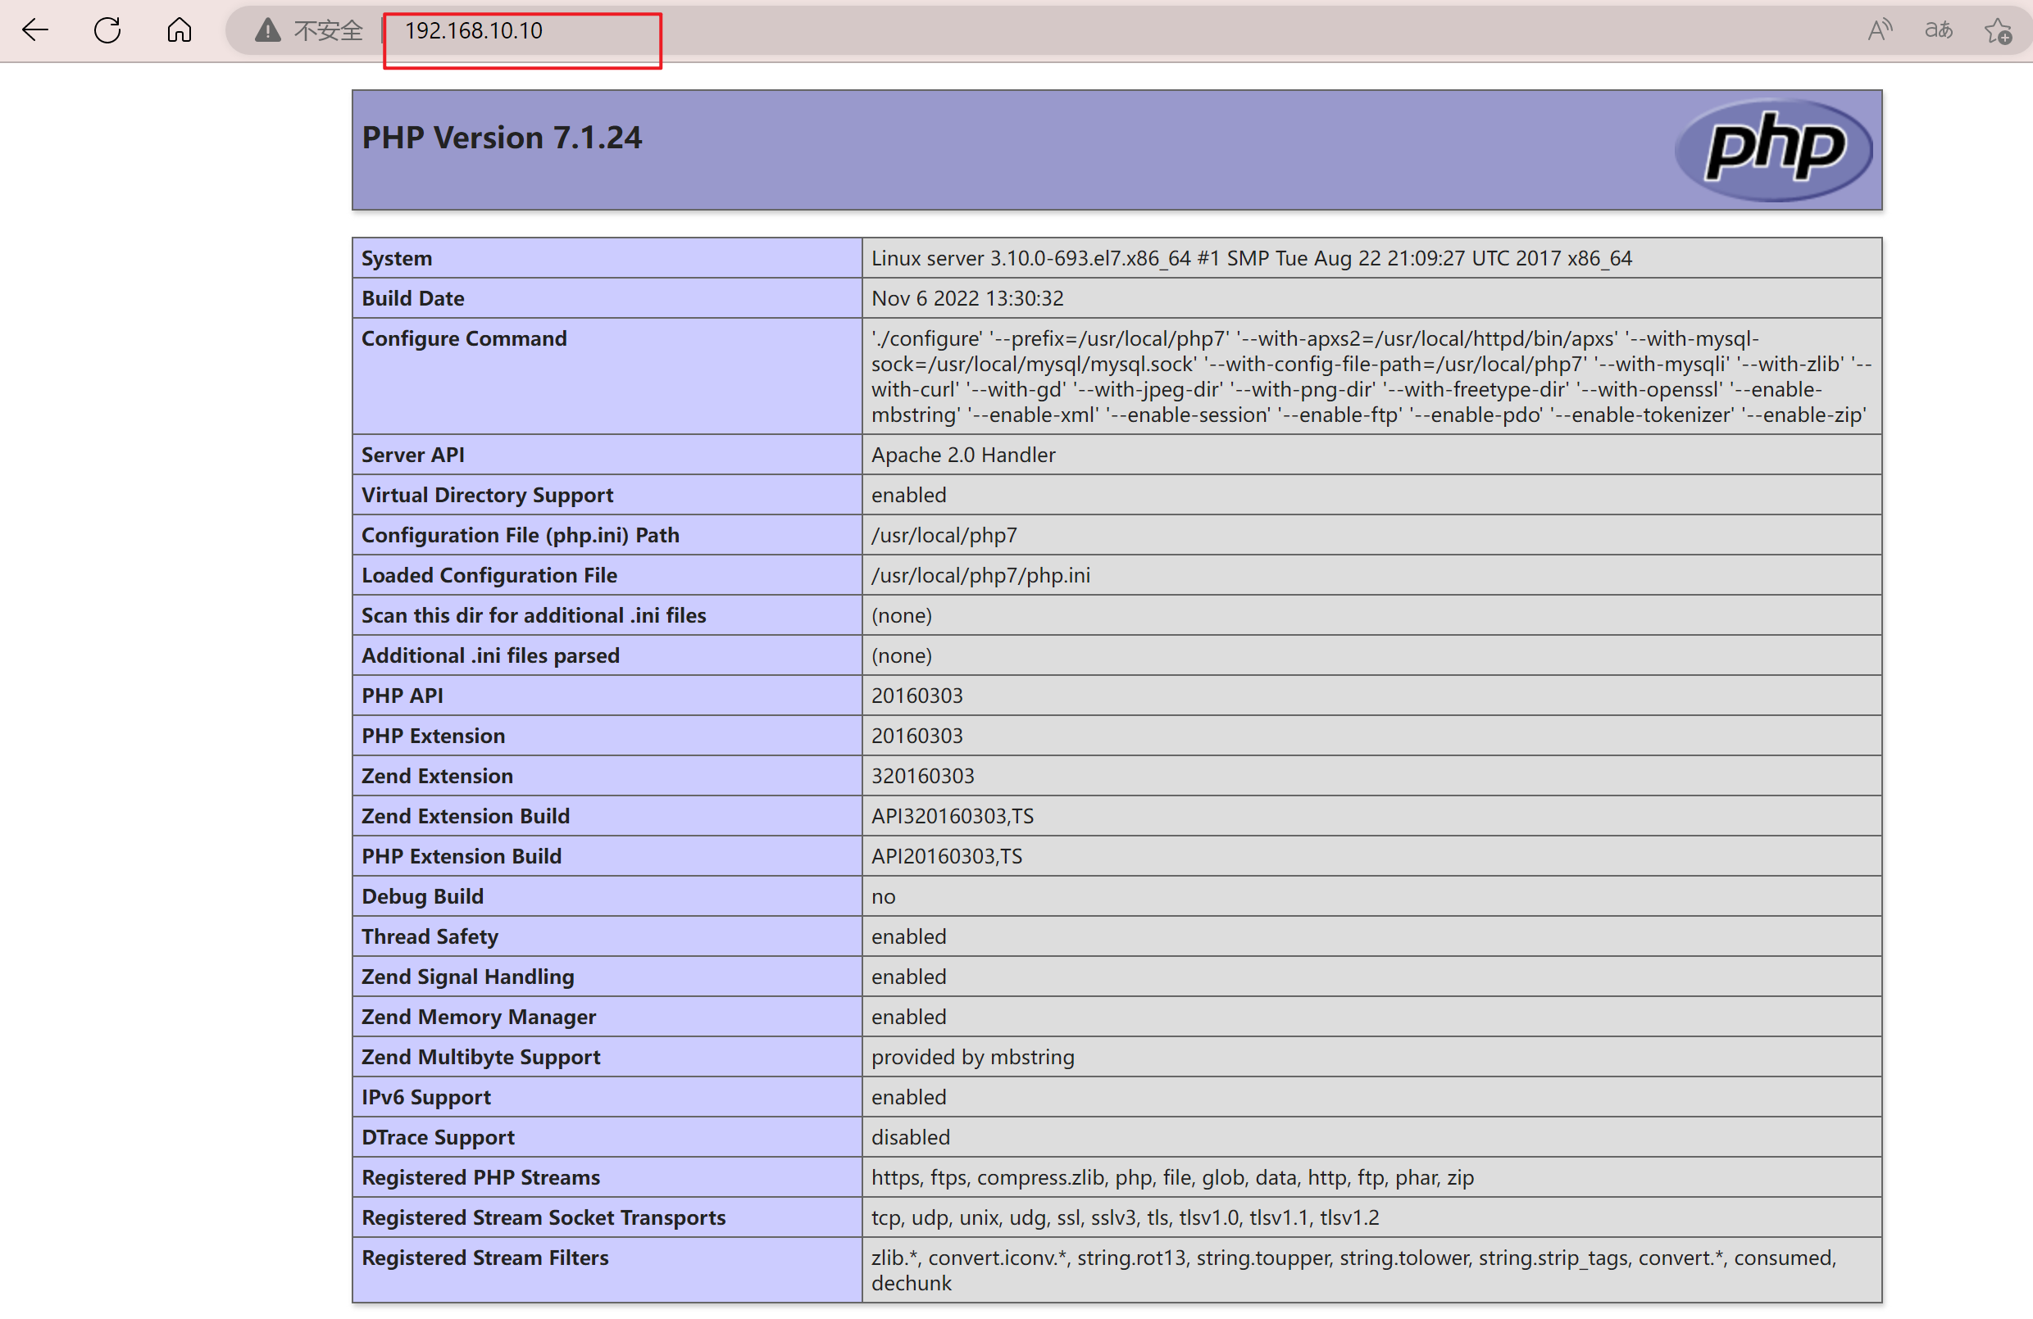The height and width of the screenshot is (1319, 2033).
Task: Click the Linux server kernel value text
Action: point(1252,258)
